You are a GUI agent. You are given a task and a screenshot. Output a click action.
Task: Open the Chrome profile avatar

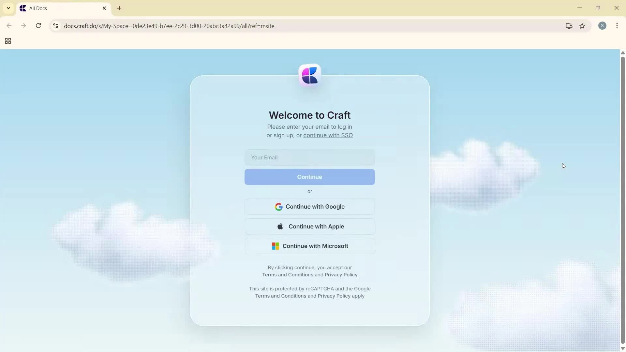602,26
